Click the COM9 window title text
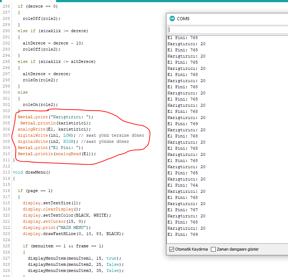 [x=183, y=19]
